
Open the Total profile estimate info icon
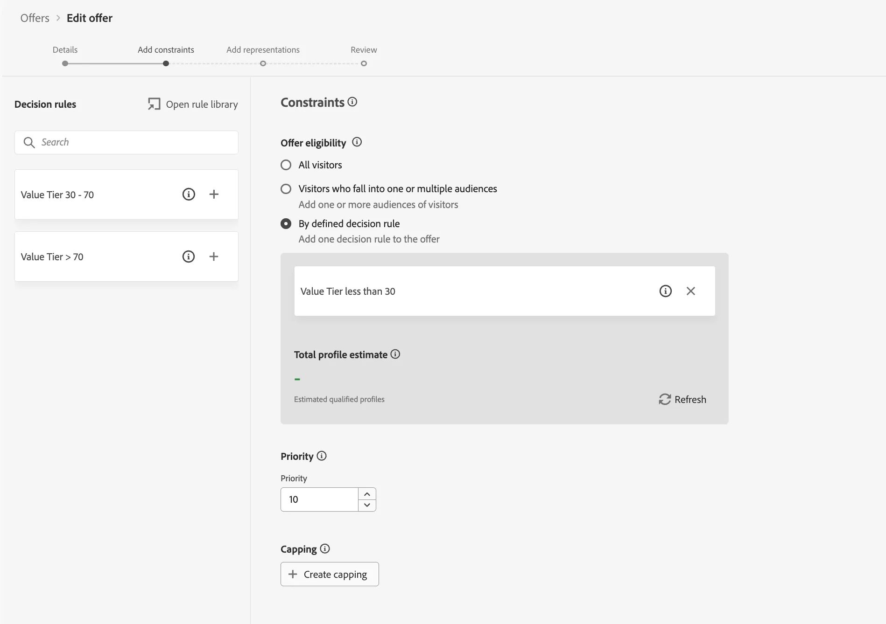(395, 354)
